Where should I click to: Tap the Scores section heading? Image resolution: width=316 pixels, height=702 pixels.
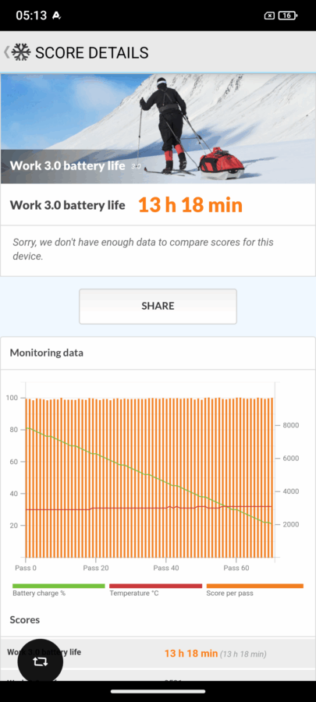pos(25,619)
